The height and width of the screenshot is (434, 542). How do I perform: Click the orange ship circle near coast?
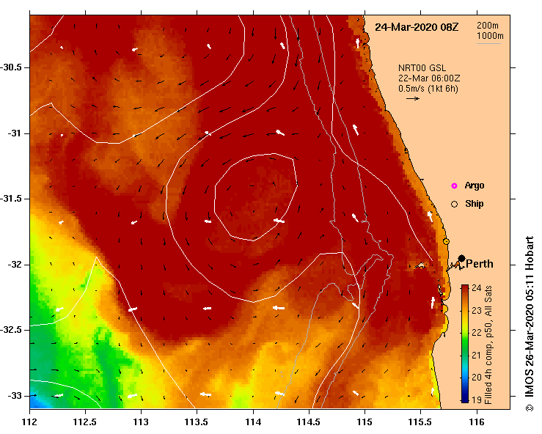[446, 241]
